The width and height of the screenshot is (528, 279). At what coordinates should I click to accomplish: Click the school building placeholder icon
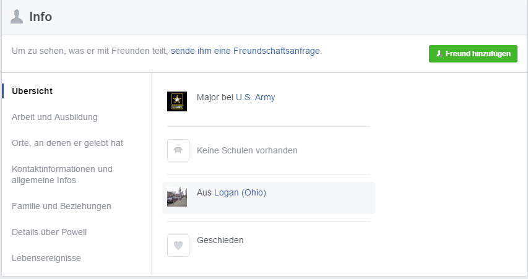(x=178, y=150)
